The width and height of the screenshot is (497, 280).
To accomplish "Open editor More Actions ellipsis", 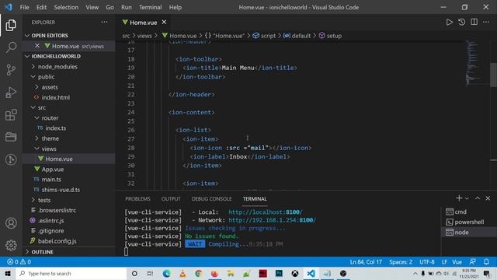I will 486,23.
